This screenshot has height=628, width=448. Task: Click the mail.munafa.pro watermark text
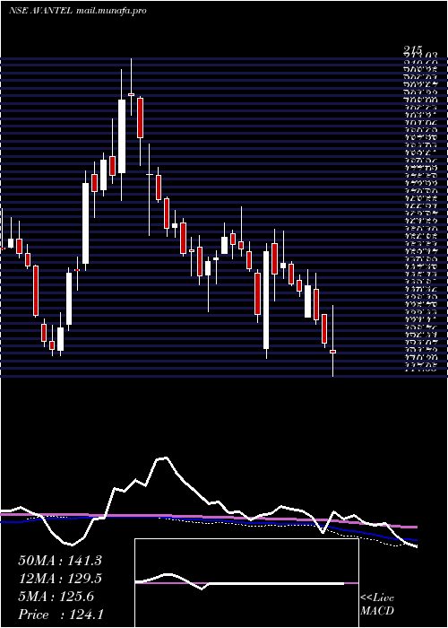pyautogui.click(x=111, y=11)
